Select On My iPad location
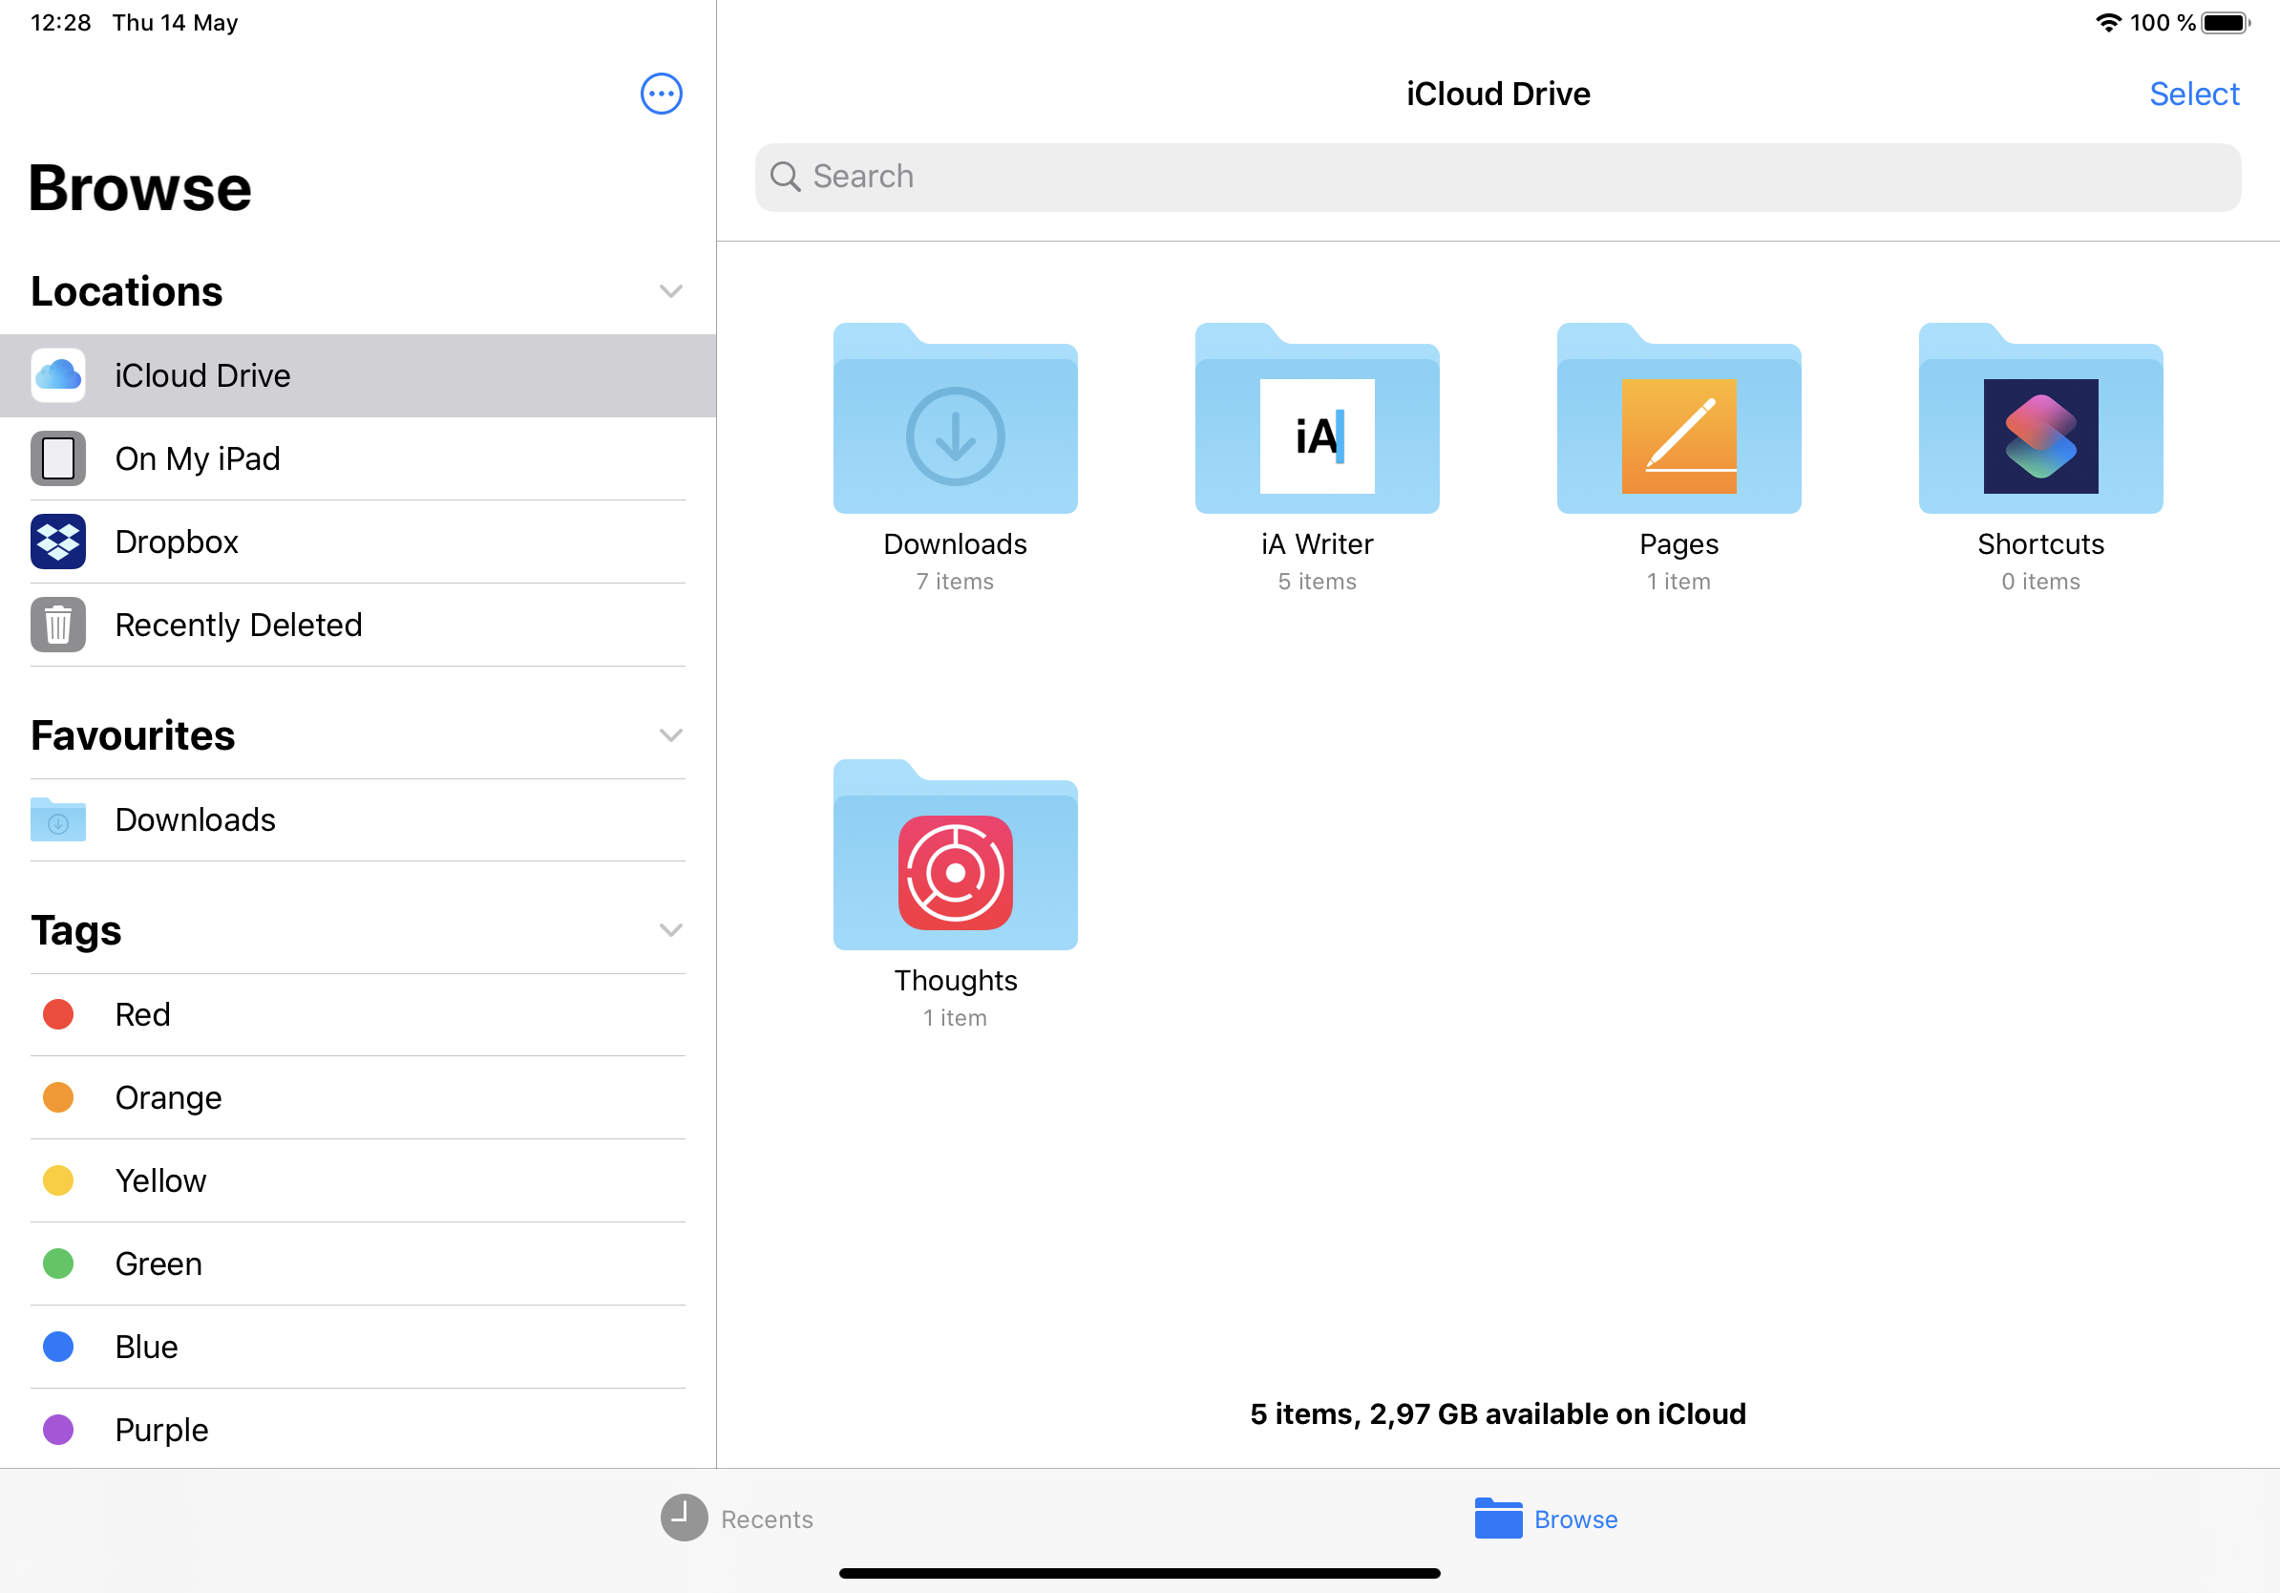The height and width of the screenshot is (1593, 2280). 357,458
